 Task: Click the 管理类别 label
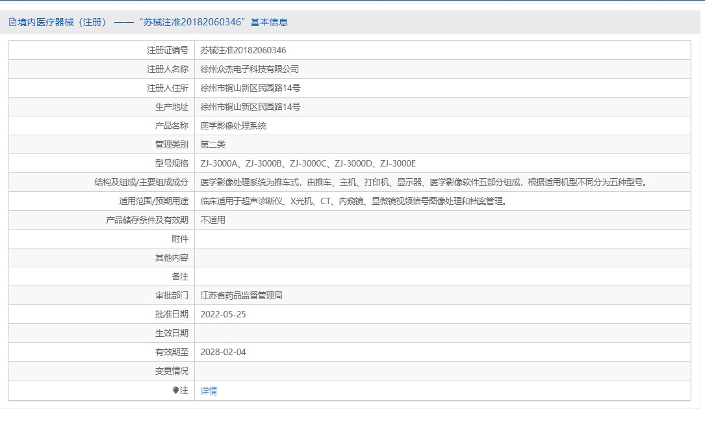pos(172,145)
